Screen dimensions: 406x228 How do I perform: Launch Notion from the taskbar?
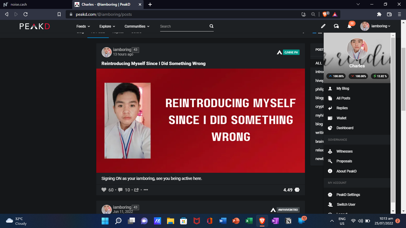[x=288, y=221]
